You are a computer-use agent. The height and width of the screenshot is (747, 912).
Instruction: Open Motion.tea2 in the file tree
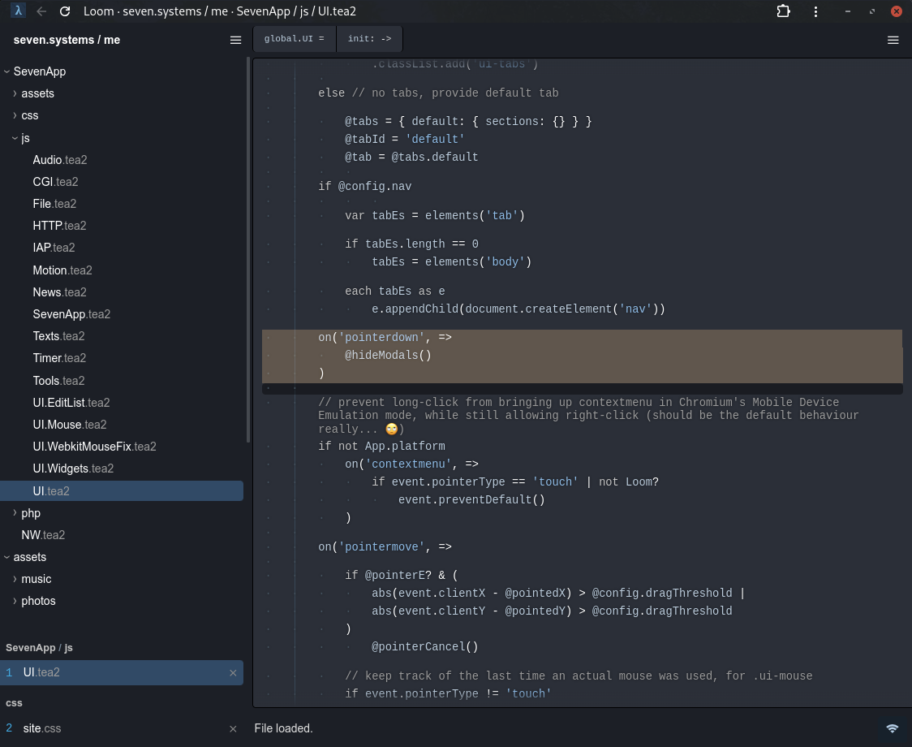pyautogui.click(x=62, y=270)
